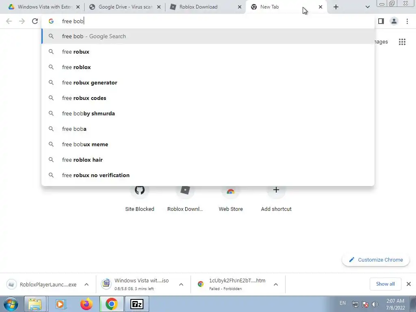Close the Roblox Download tab
This screenshot has height=312, width=416.
tap(240, 7)
